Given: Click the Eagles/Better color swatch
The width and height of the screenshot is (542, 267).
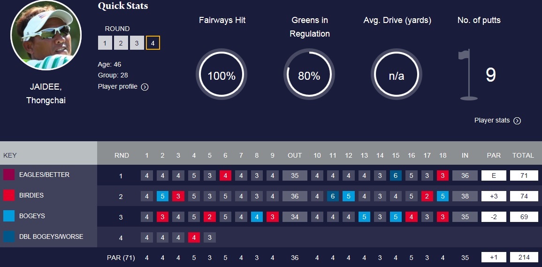Looking at the screenshot, I should click(9, 175).
